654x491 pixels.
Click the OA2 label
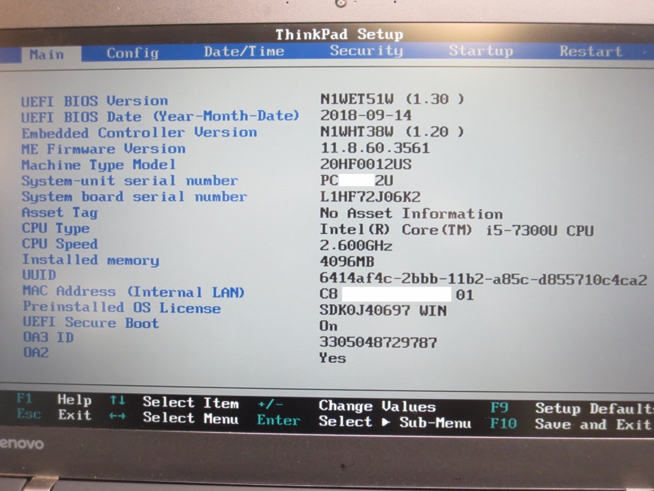click(36, 352)
